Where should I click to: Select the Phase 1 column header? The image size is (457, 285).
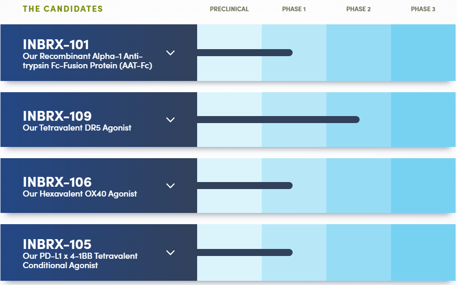coord(294,9)
